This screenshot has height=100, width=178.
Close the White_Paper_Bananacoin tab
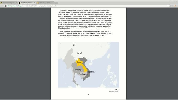34,3
